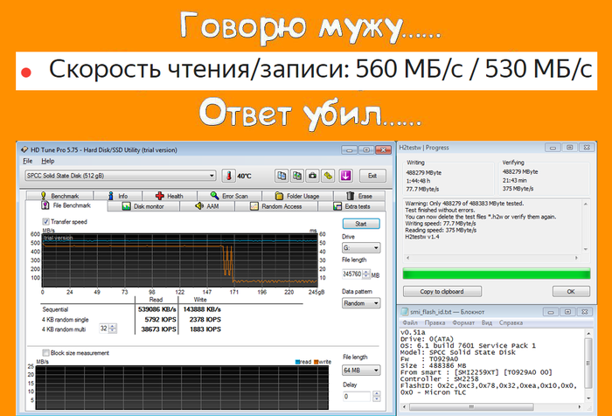Click the 38673 IOPS read value
This screenshot has width=612, height=416.
coord(159,329)
